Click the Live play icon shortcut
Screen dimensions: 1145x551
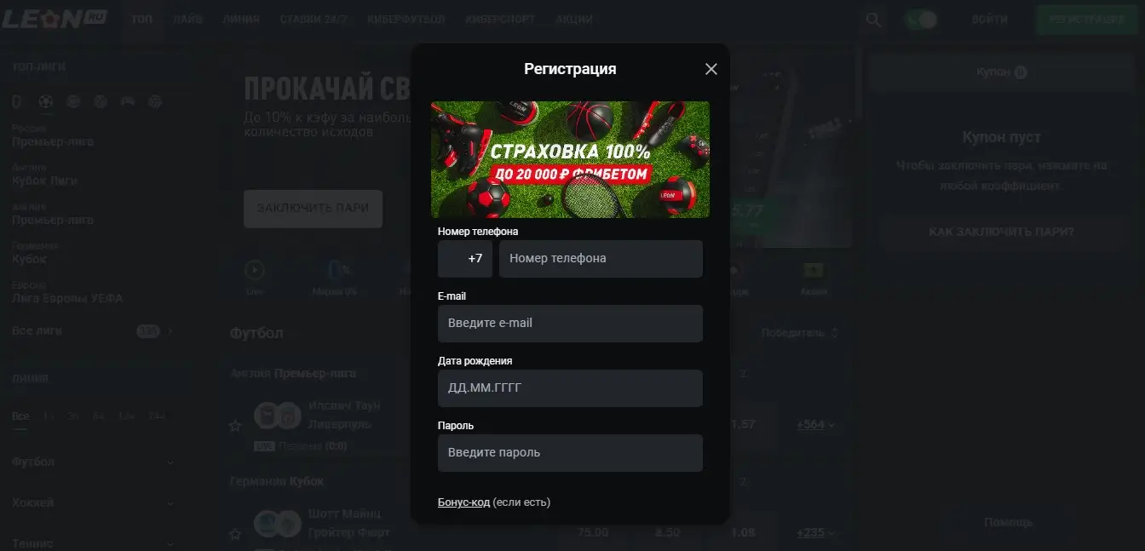(x=255, y=271)
